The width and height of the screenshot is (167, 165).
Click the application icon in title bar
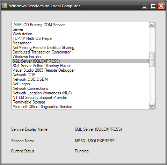coord(5,6)
